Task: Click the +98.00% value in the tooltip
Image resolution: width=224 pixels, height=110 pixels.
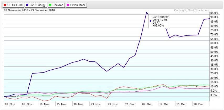Action: [x=158, y=25]
